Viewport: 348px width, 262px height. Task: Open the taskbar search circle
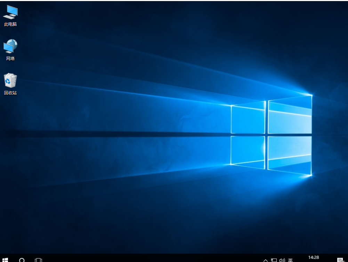click(22, 260)
